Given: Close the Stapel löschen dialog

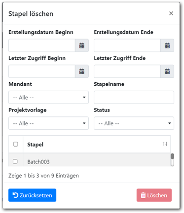Looking at the screenshot, I should coord(171,13).
